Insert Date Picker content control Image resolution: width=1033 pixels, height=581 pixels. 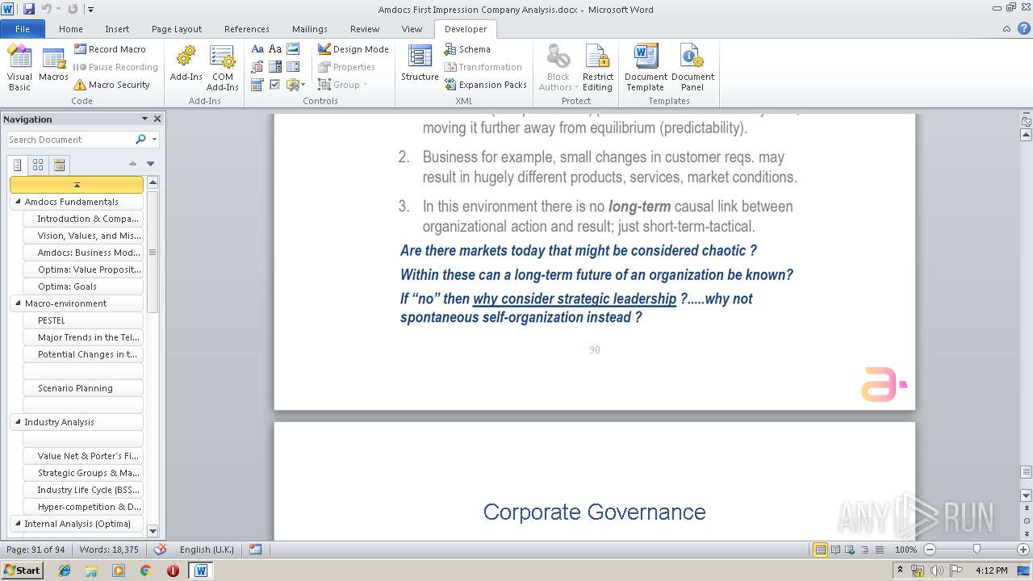click(x=257, y=85)
